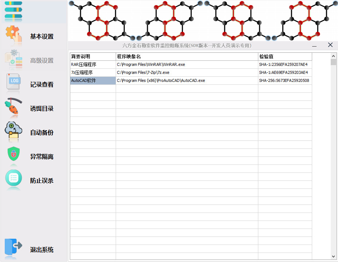The height and width of the screenshot is (262, 338).
Task: Select the RAR压缩程序 cell
Action: click(x=93, y=64)
